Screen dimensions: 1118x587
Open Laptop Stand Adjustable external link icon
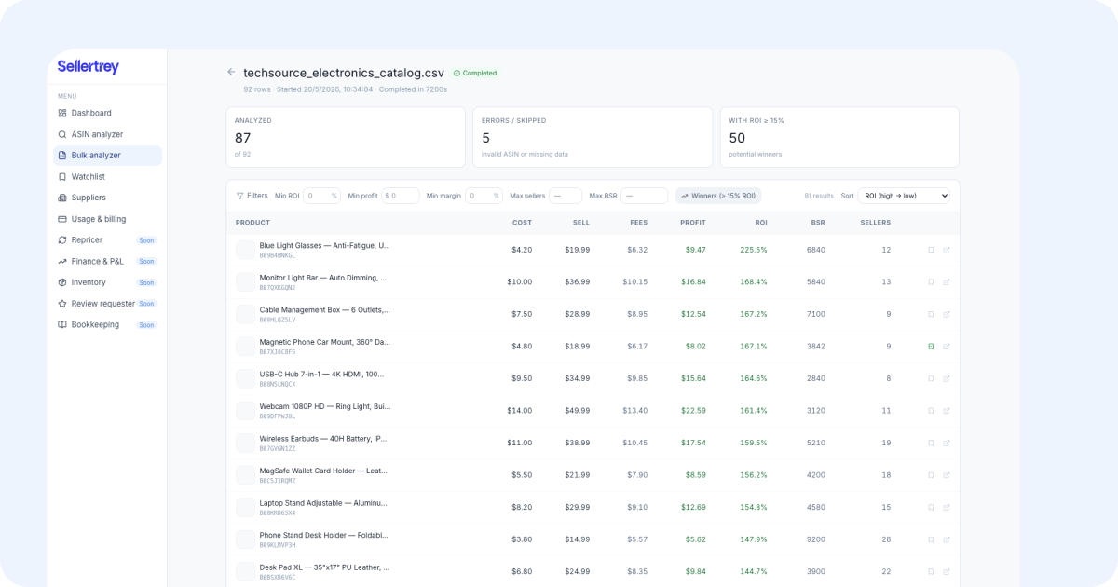(947, 507)
